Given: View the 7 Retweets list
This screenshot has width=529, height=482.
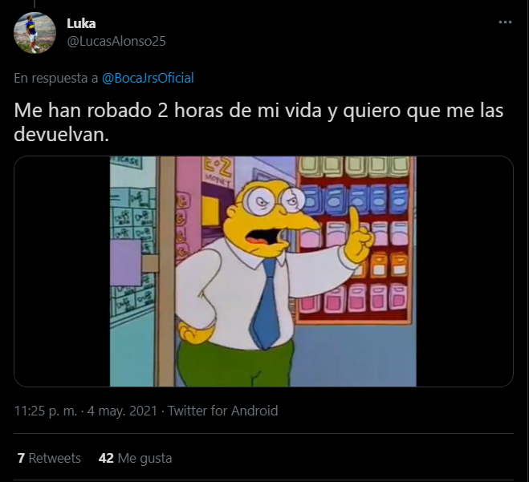Looking at the screenshot, I should point(49,458).
